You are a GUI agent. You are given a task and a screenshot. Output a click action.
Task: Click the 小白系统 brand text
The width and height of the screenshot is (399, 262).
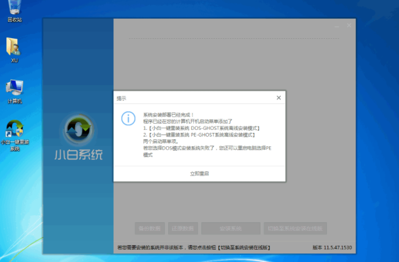coord(78,154)
